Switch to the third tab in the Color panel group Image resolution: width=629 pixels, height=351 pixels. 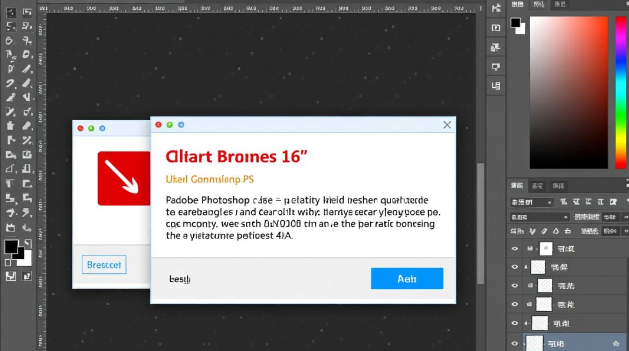(x=559, y=4)
